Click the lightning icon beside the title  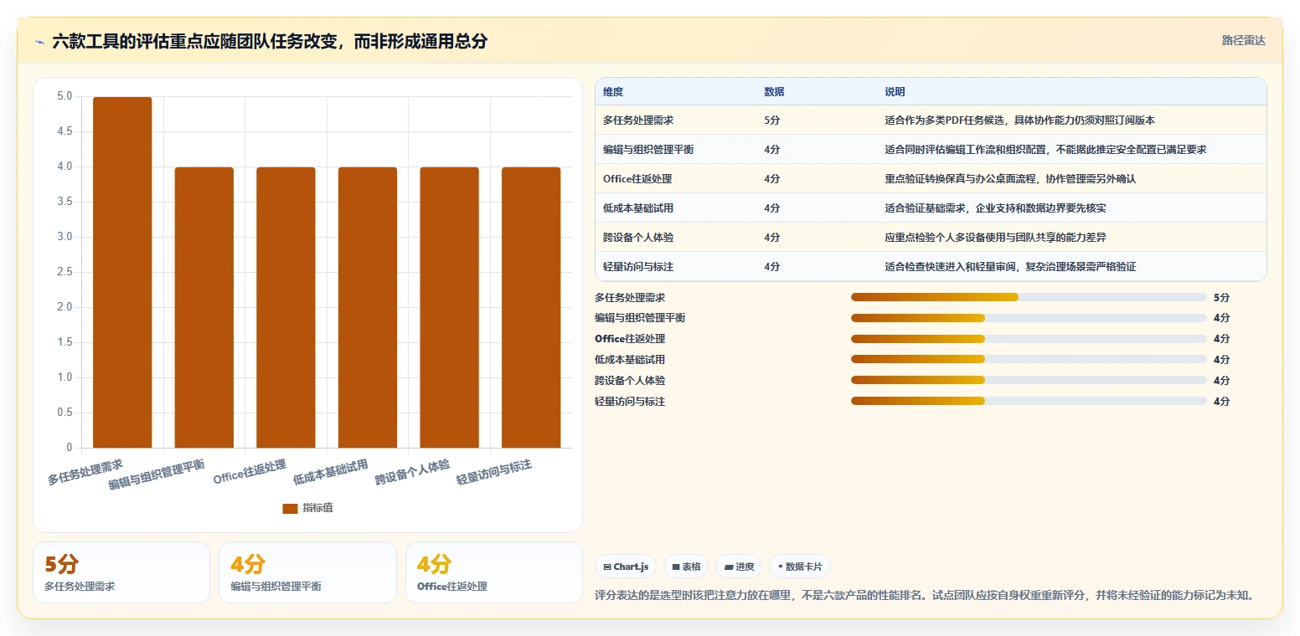click(x=39, y=42)
